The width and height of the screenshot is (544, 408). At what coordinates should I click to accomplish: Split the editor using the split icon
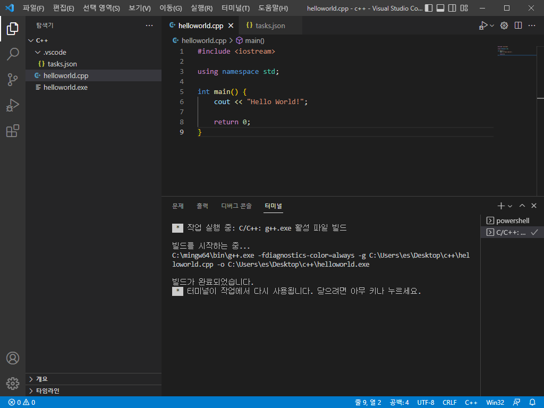pyautogui.click(x=517, y=25)
